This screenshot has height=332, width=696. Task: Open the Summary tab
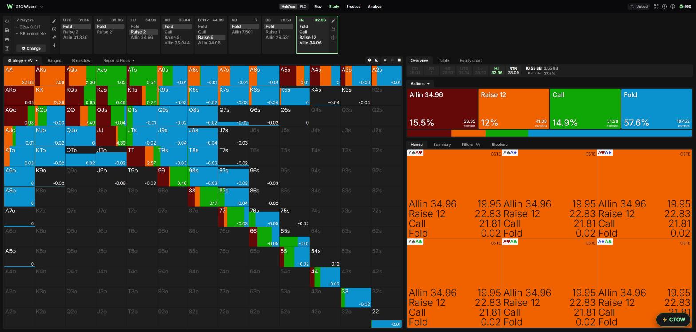point(442,145)
